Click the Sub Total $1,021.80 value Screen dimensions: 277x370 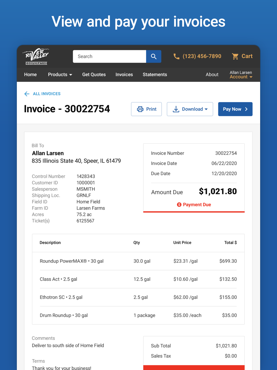point(226,346)
